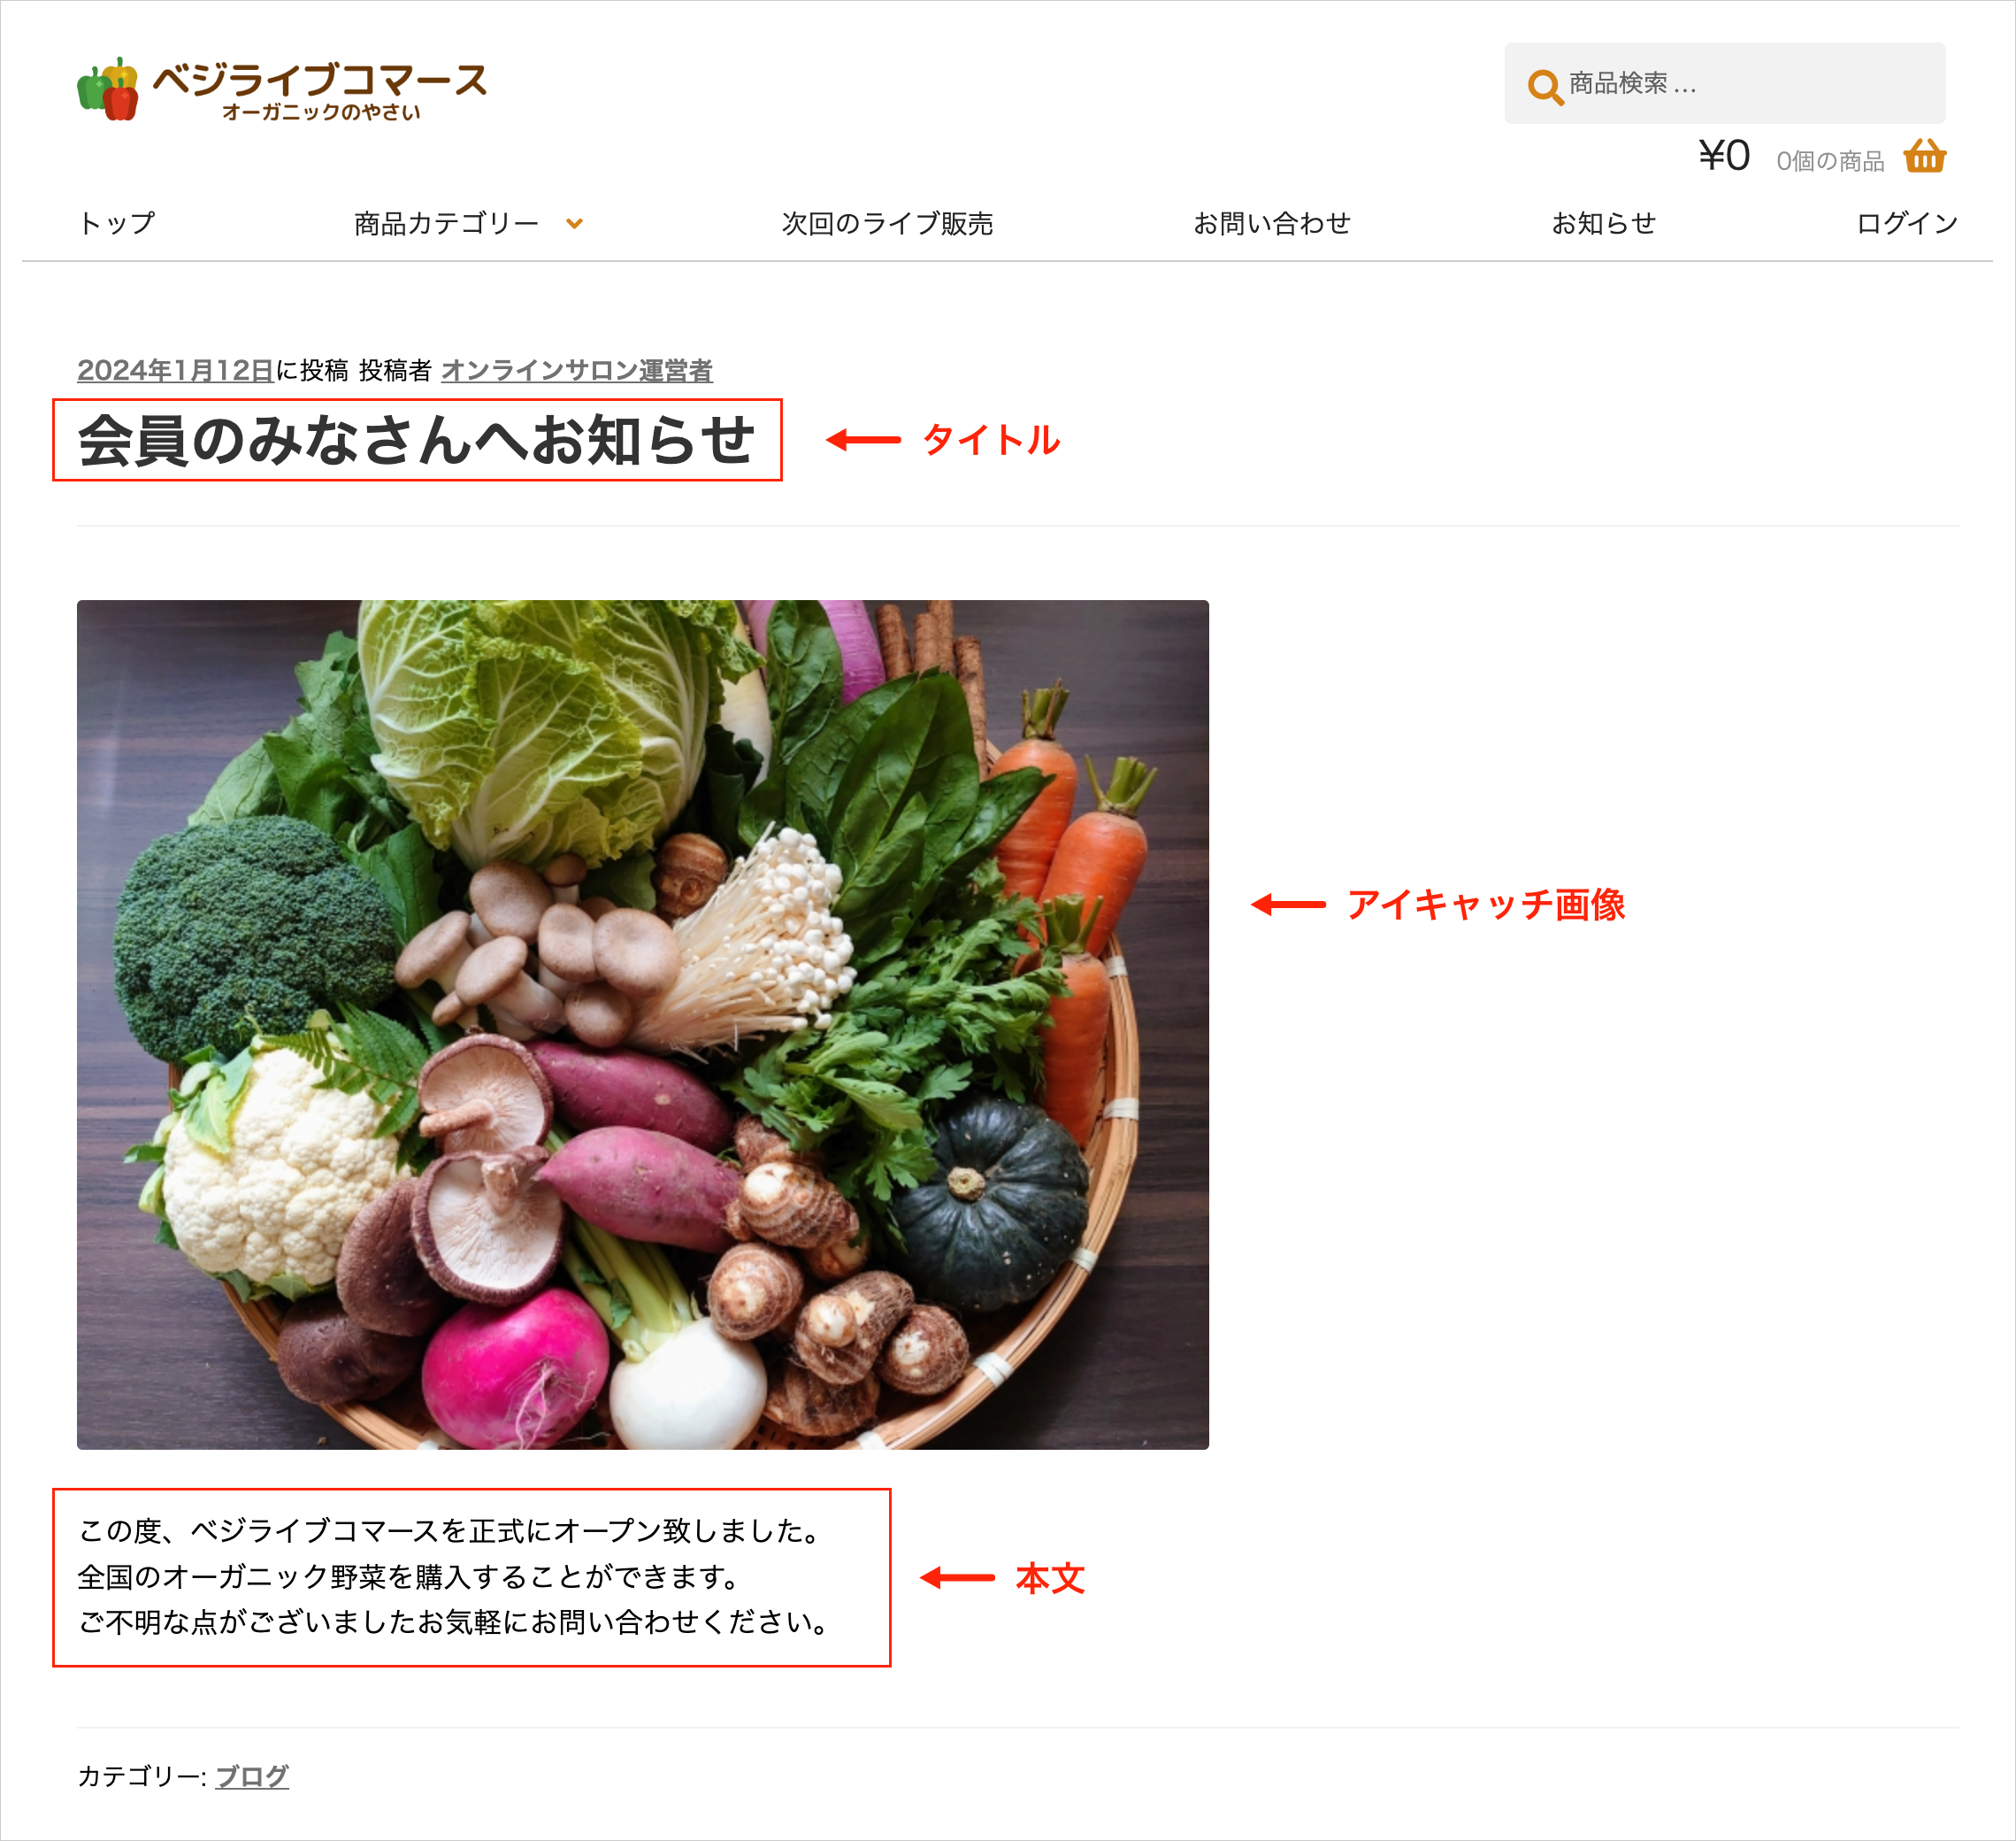The height and width of the screenshot is (1841, 2016).
Task: Click the 0個の商品 cart count
Action: tap(1829, 161)
